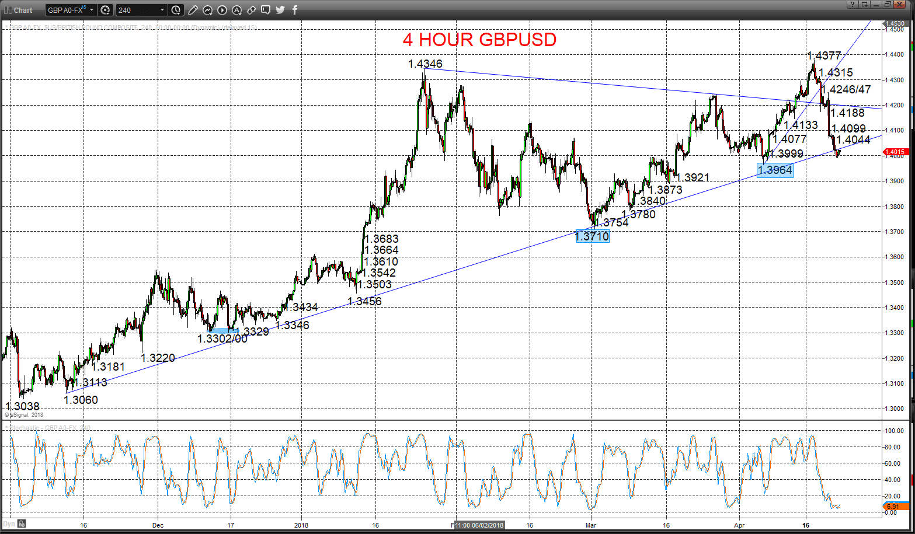Viewport: 915px width, 534px height.
Task: Click the 1.3542 annotation label
Action: tap(379, 273)
